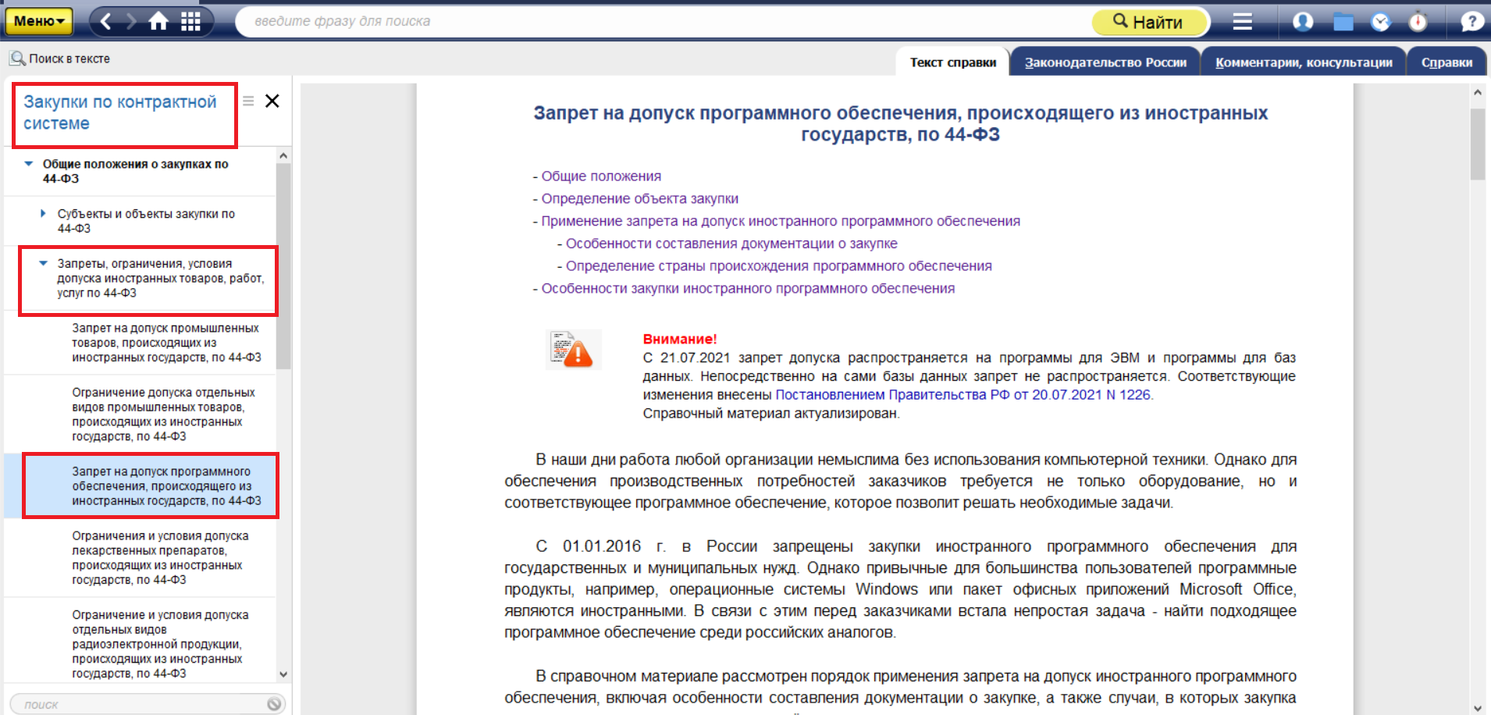Jump to Применение запрета на допуск link
The width and height of the screenshot is (1491, 715).
pos(781,222)
